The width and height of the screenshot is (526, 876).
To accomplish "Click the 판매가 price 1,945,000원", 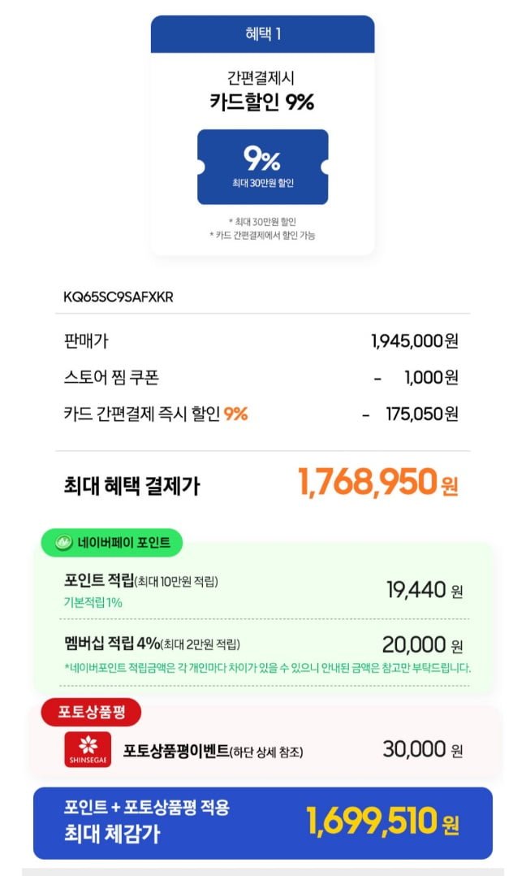I will [414, 340].
